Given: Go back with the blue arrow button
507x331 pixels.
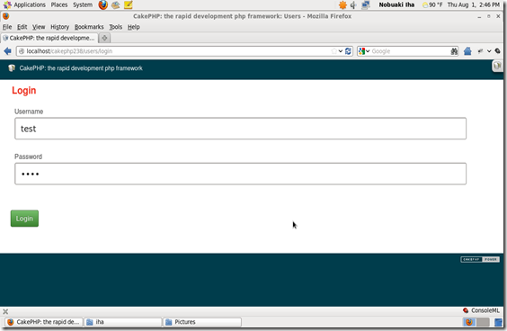Looking at the screenshot, I should (x=8, y=51).
